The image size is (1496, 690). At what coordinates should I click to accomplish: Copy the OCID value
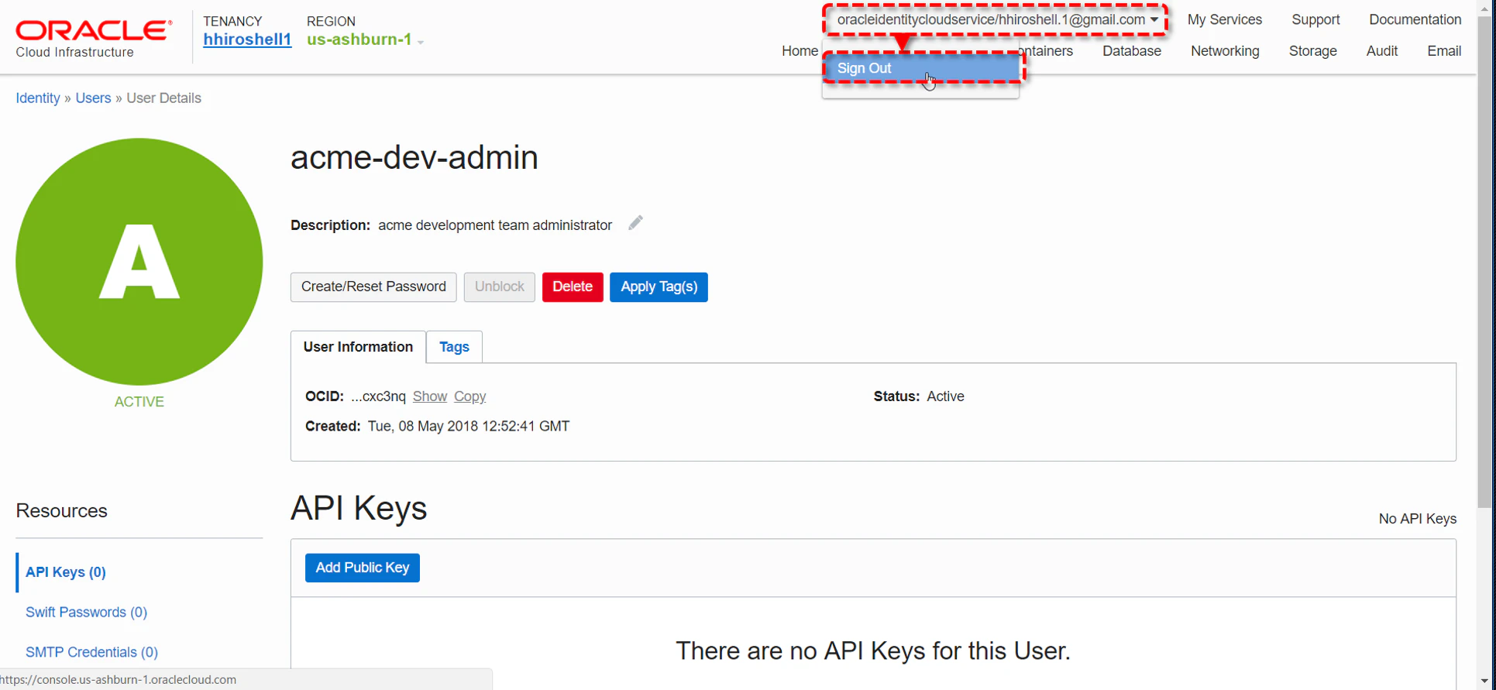469,396
